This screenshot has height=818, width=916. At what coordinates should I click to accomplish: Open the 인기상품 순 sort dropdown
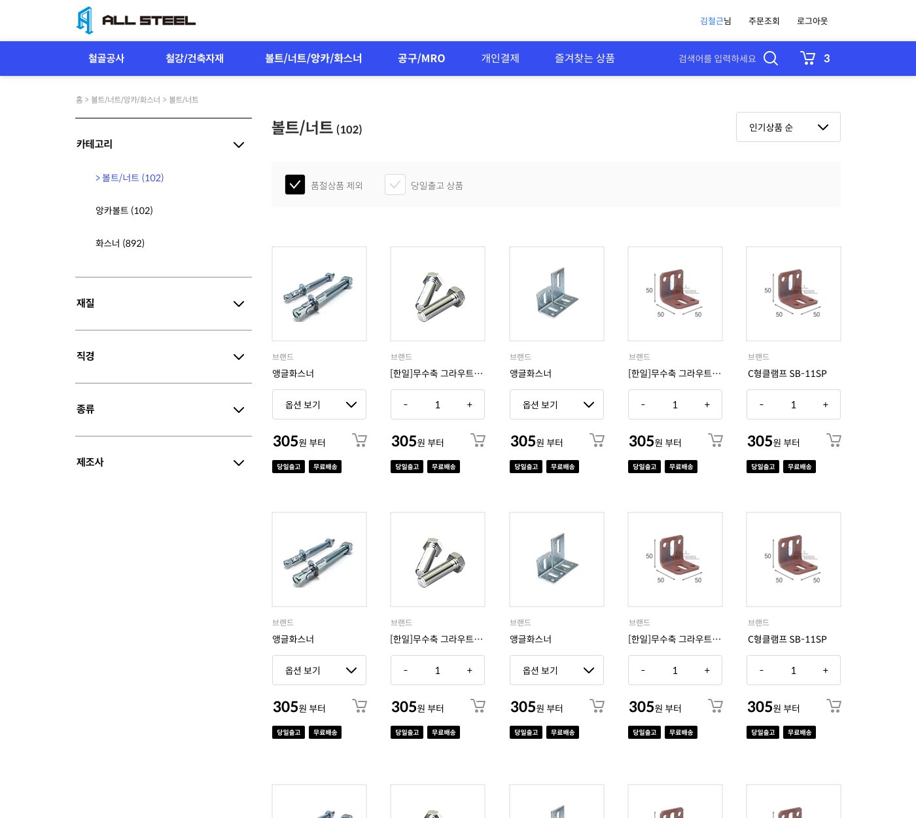click(x=788, y=127)
